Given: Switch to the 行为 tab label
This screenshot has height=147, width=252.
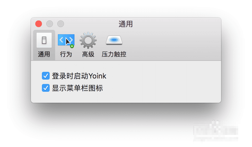Looking at the screenshot, I should coord(66,54).
